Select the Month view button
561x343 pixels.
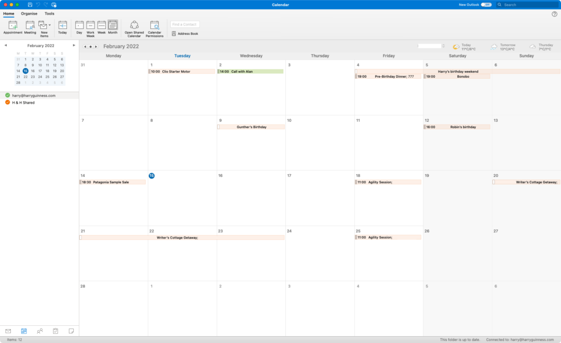(113, 28)
